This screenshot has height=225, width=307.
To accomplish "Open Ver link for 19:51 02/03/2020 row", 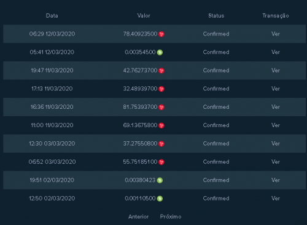I will 276,180.
